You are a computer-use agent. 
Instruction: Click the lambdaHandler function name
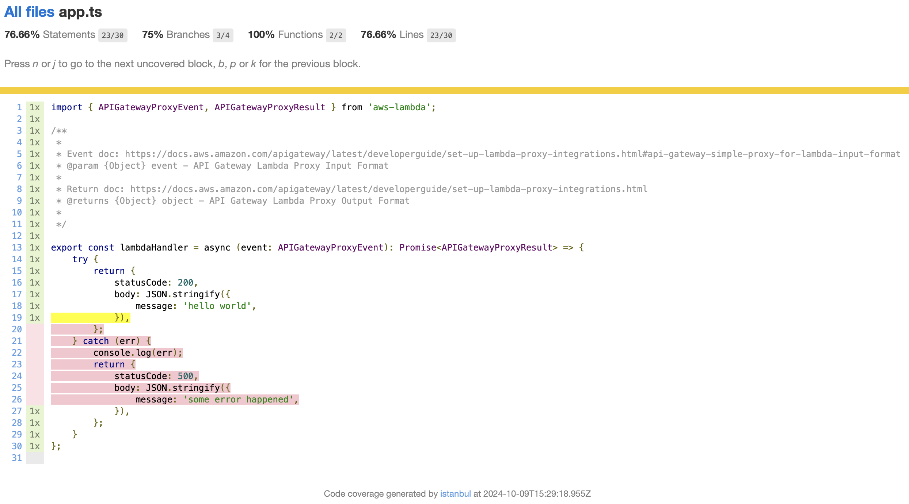tap(154, 248)
